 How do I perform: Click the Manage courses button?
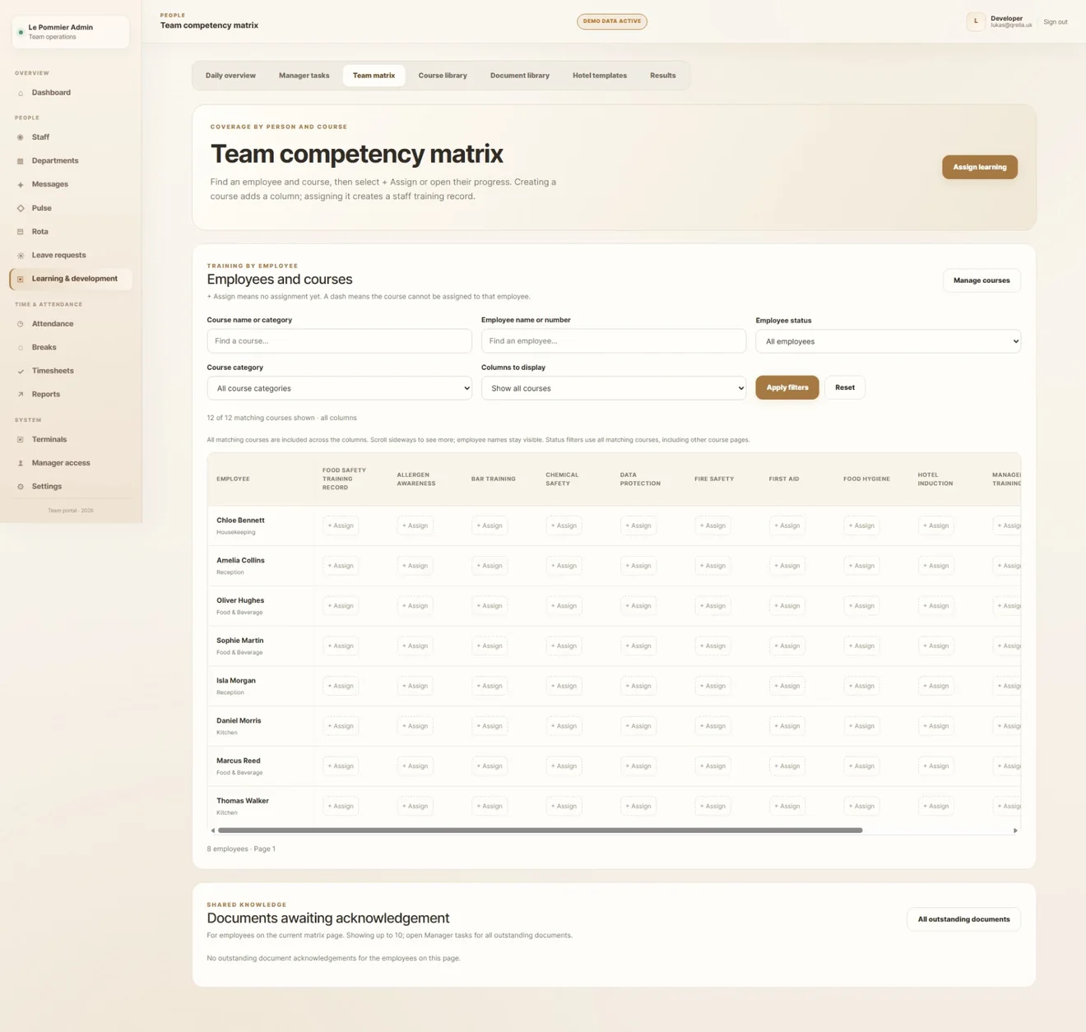click(x=982, y=280)
